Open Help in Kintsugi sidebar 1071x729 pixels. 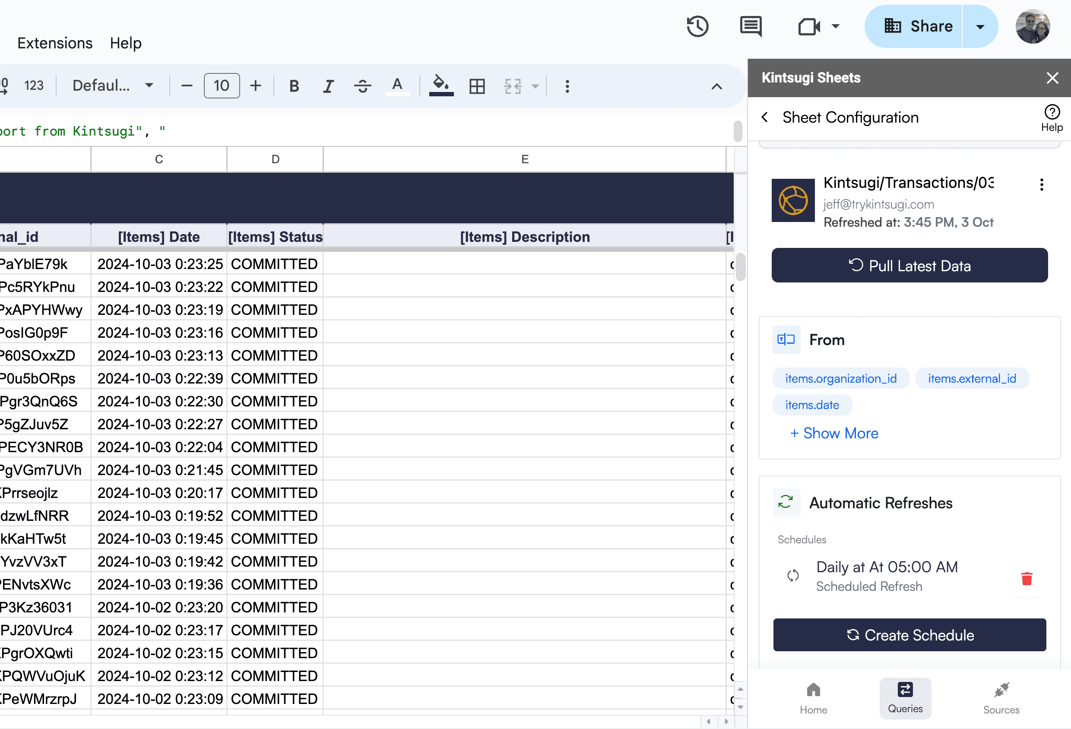[1052, 118]
